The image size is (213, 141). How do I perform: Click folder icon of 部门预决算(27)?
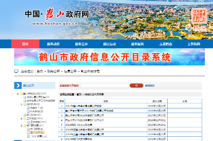[x=25, y=125]
